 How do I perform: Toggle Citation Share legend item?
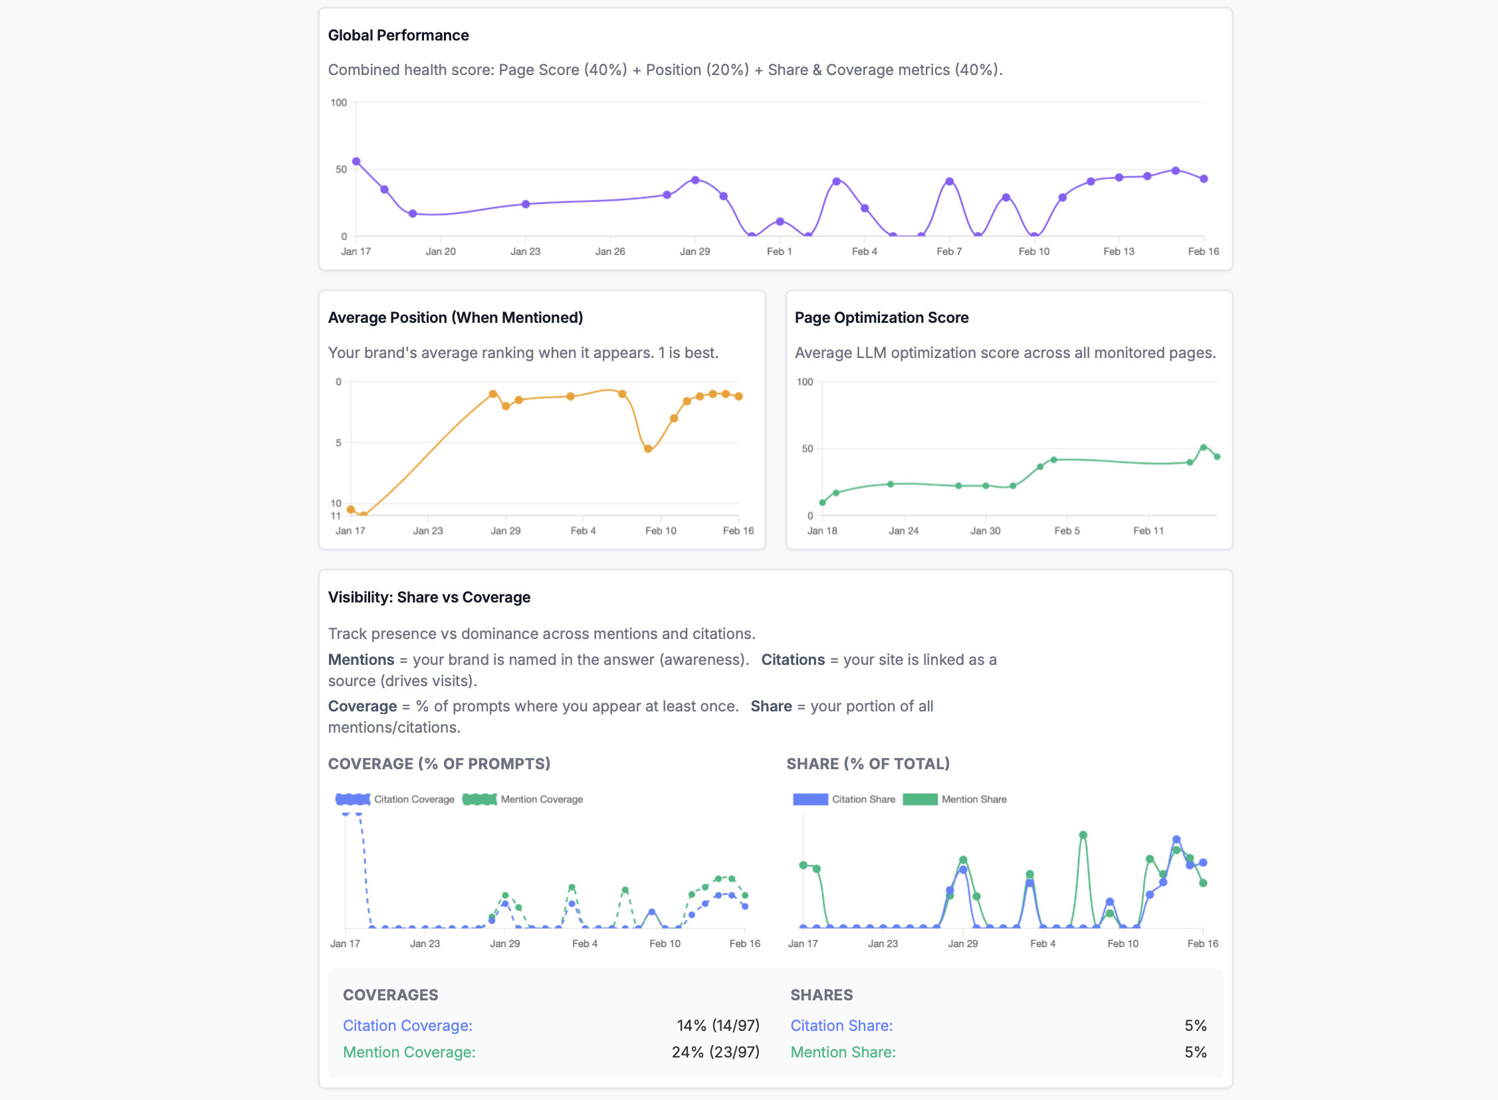(x=863, y=799)
